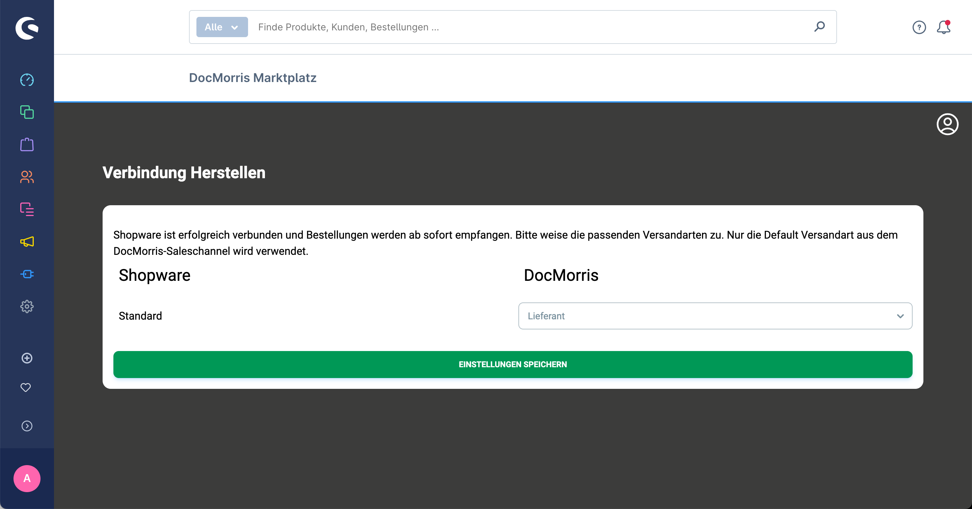Click the heart icon in sidebar
The width and height of the screenshot is (972, 509).
click(x=26, y=387)
